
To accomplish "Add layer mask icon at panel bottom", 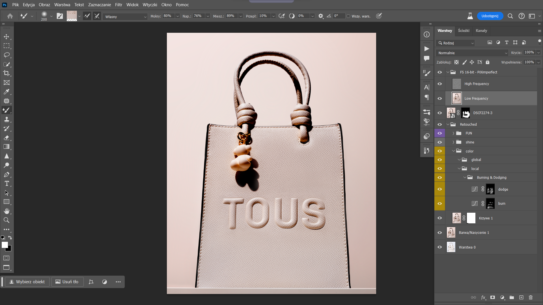I will click(493, 297).
